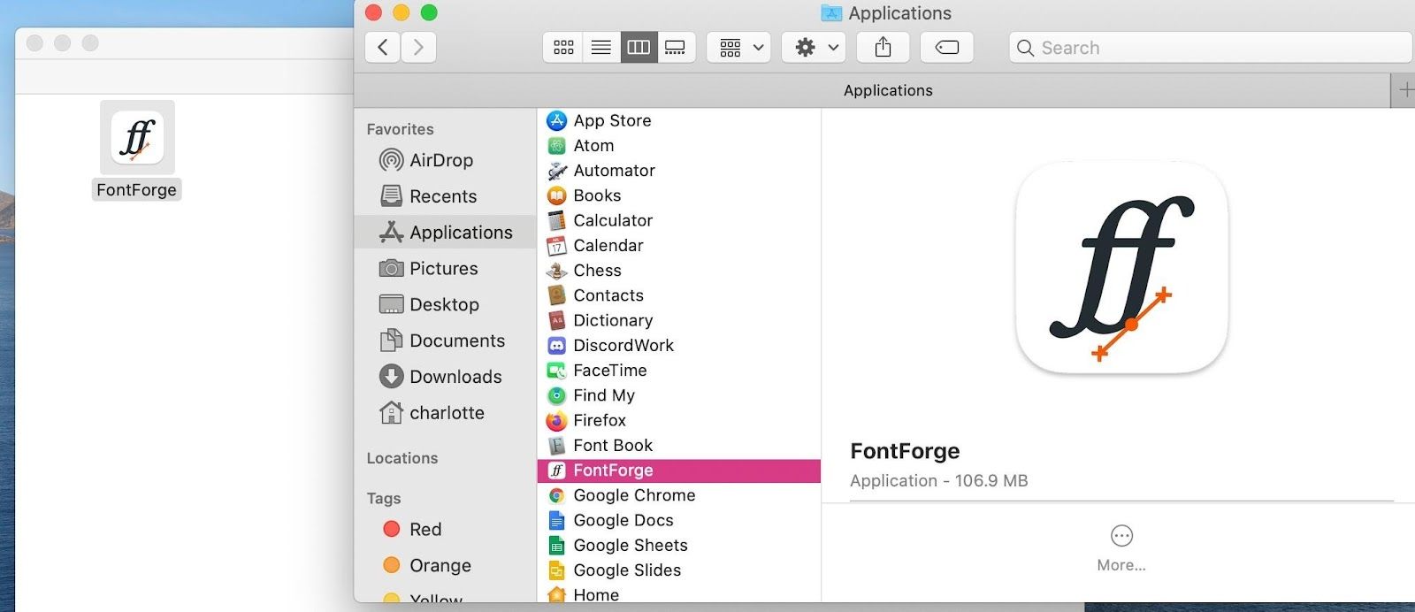Open the group-by dropdown

coord(739,47)
